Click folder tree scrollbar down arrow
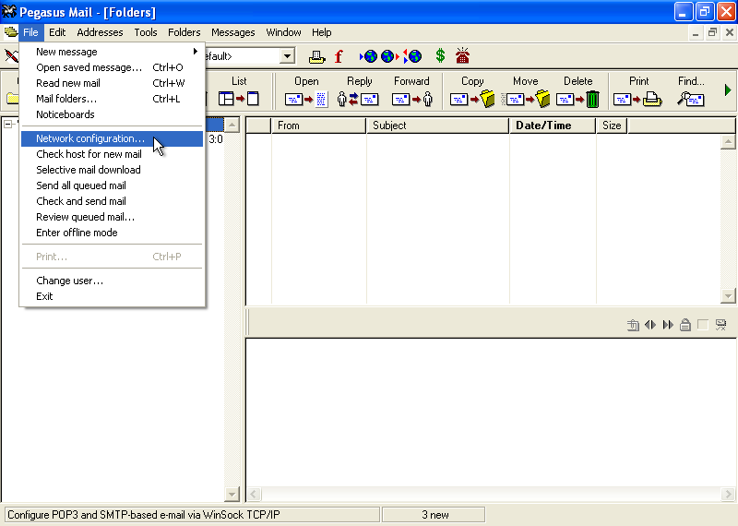This screenshot has height=526, width=738. tap(232, 494)
